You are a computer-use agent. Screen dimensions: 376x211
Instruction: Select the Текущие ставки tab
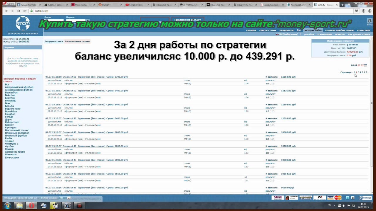[54, 42]
